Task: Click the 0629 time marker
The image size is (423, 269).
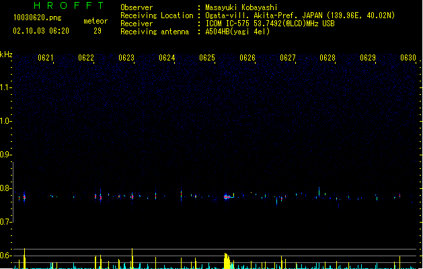Action: pyautogui.click(x=368, y=58)
